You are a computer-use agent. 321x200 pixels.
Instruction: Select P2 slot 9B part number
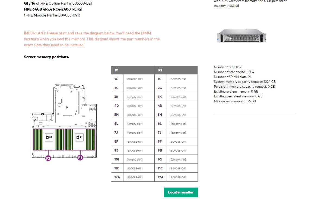pos(178,151)
